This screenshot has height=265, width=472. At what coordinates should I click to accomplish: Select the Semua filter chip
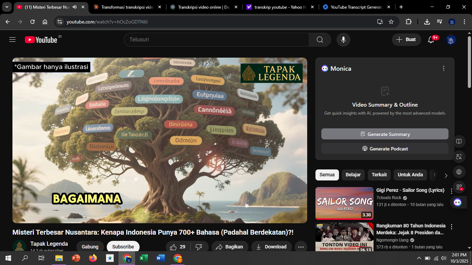(327, 175)
